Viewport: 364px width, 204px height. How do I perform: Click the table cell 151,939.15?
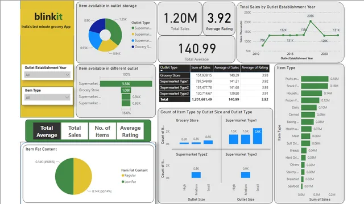pyautogui.click(x=204, y=75)
